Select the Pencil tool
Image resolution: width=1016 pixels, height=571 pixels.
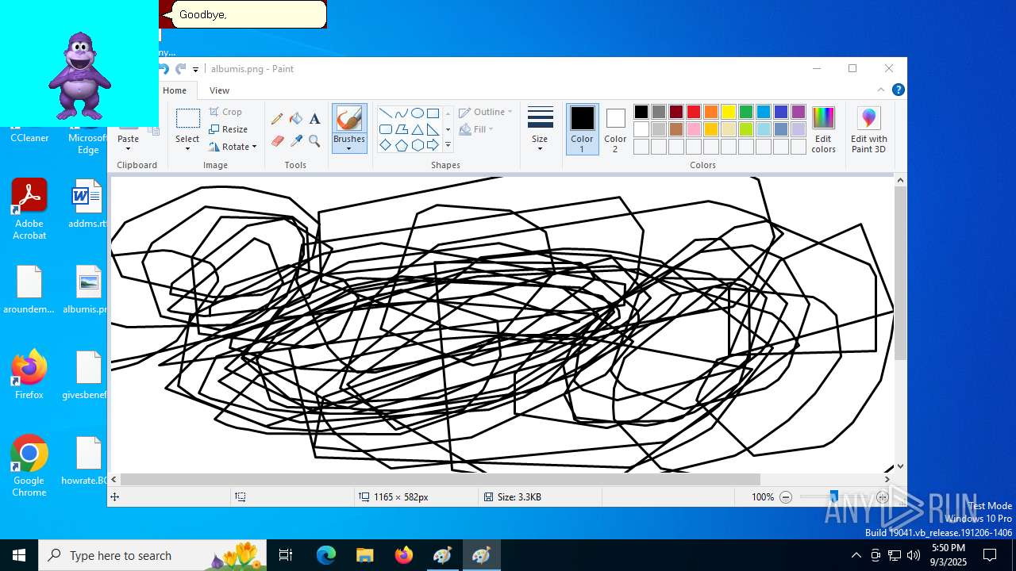click(277, 119)
